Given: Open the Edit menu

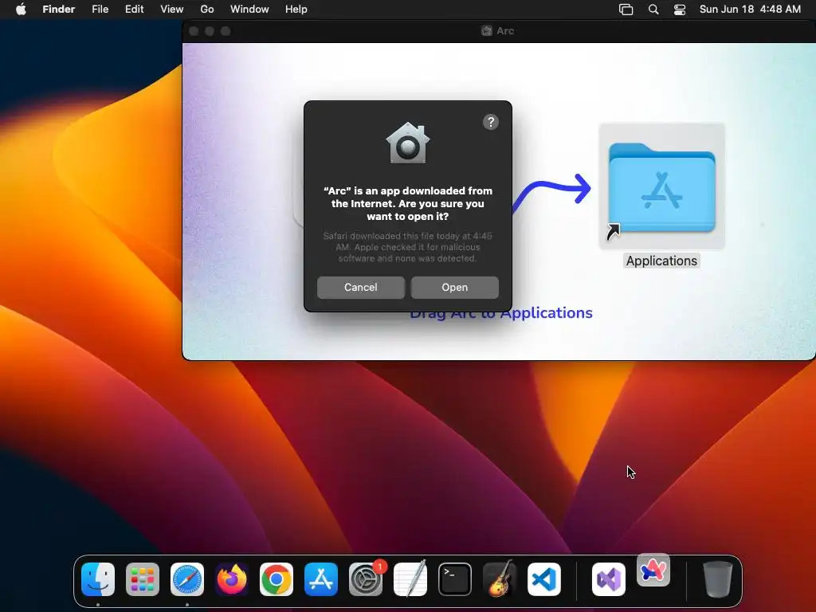Looking at the screenshot, I should [134, 10].
